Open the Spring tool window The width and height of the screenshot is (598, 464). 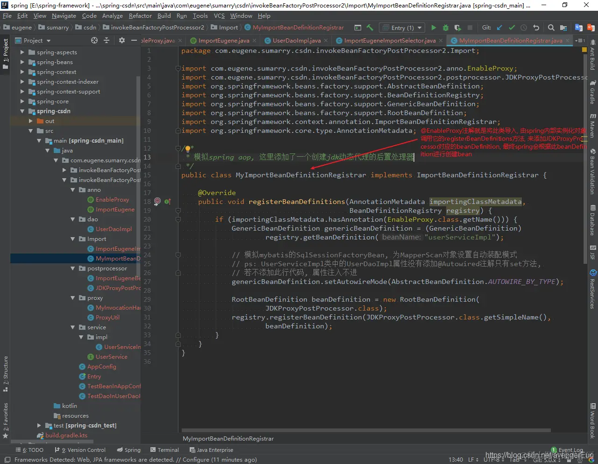pyautogui.click(x=128, y=450)
